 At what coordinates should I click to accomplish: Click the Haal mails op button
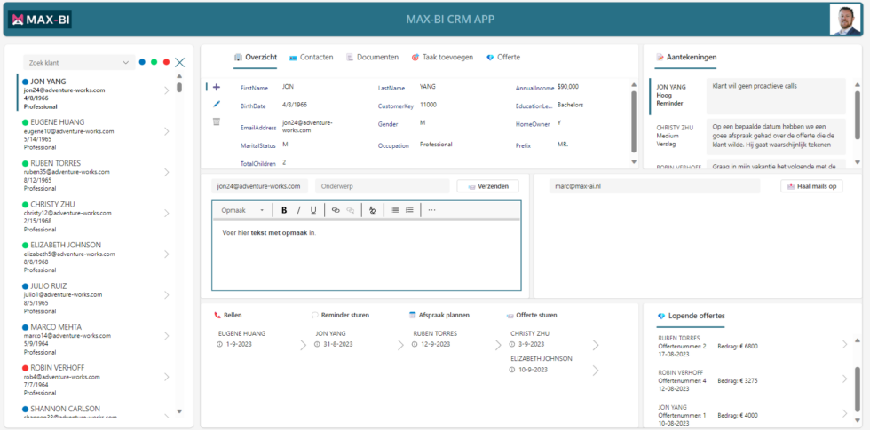coord(811,186)
